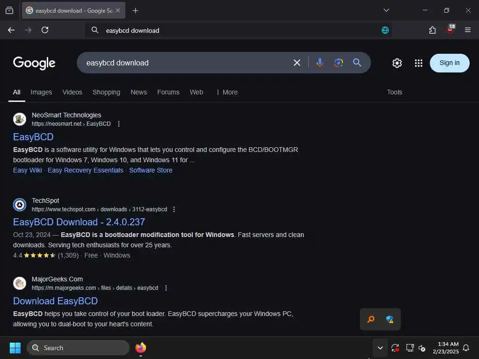The height and width of the screenshot is (359, 479).
Task: Click the TechSpot site name text
Action: point(45,201)
